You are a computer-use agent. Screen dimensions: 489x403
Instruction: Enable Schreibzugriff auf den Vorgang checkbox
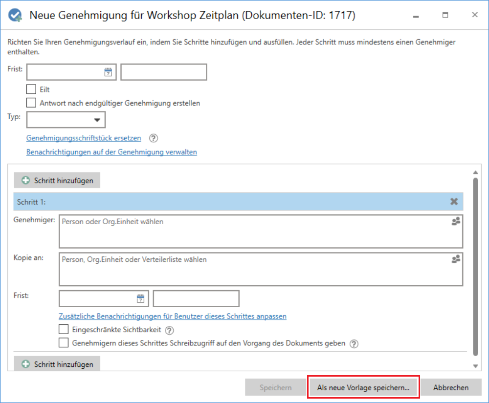point(64,342)
